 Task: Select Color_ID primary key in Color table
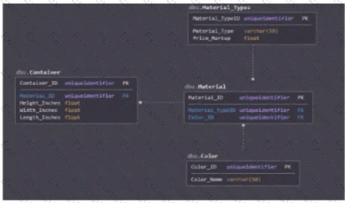[241, 167]
